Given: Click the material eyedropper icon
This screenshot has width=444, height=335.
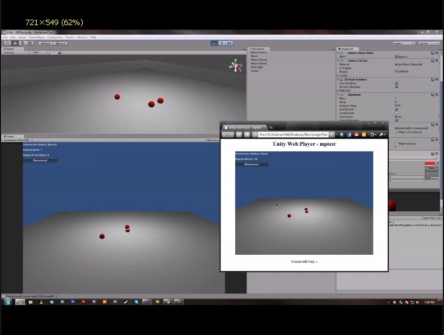Looking at the screenshot, I should [x=438, y=164].
